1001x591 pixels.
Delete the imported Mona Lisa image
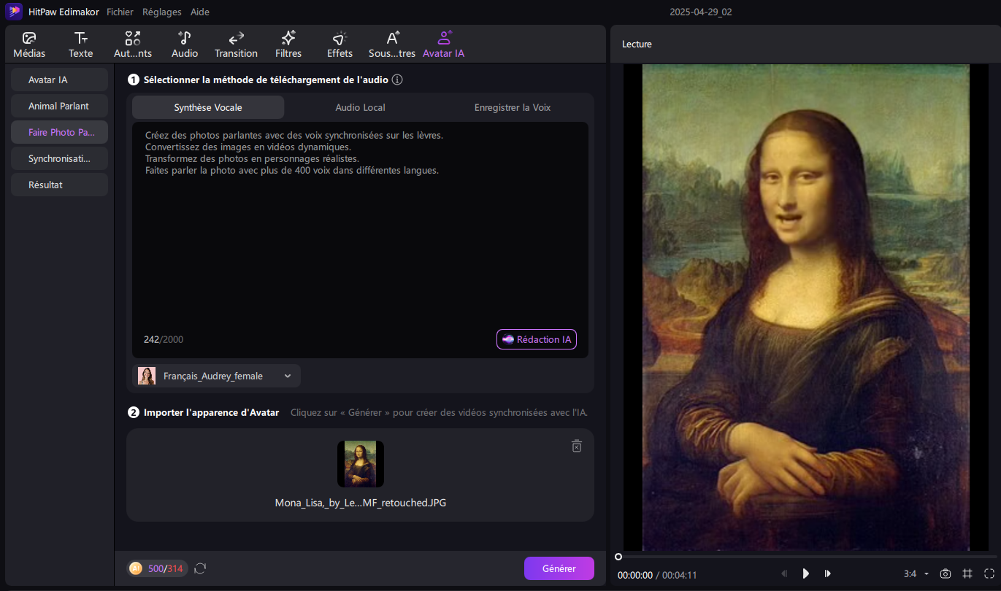coord(576,446)
